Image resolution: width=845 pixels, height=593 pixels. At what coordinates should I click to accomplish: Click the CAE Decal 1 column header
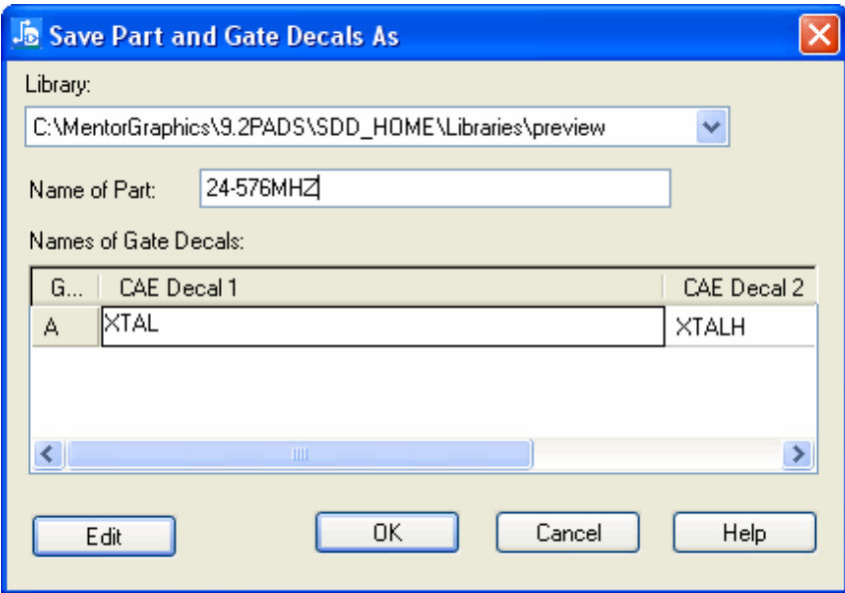coord(380,288)
